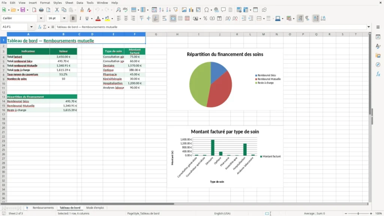Format the cell as percent
The width and height of the screenshot is (384, 216).
tap(205, 18)
